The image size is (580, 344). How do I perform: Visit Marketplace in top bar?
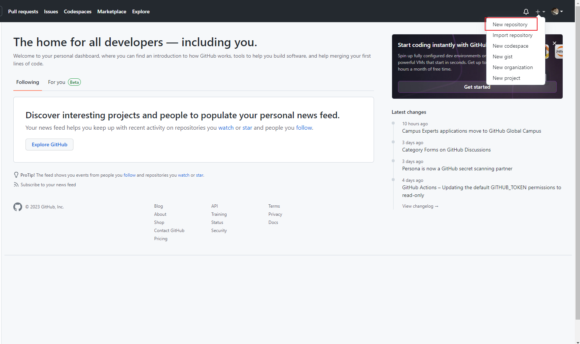coord(111,11)
